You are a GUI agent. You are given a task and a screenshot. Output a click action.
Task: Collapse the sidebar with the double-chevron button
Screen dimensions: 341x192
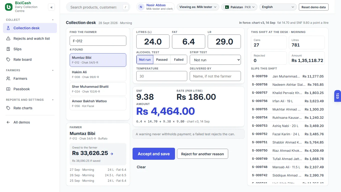point(51,7)
